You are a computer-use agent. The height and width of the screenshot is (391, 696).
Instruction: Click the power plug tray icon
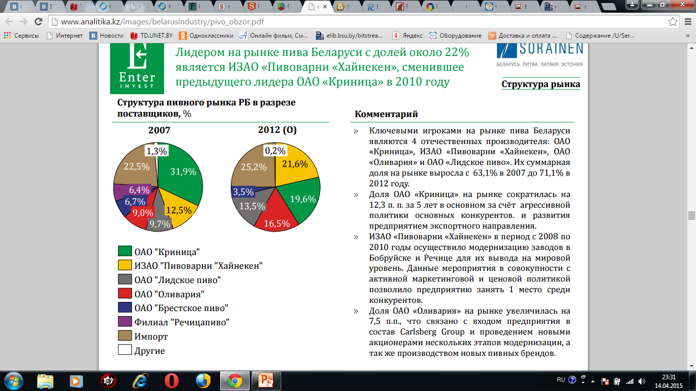click(618, 381)
